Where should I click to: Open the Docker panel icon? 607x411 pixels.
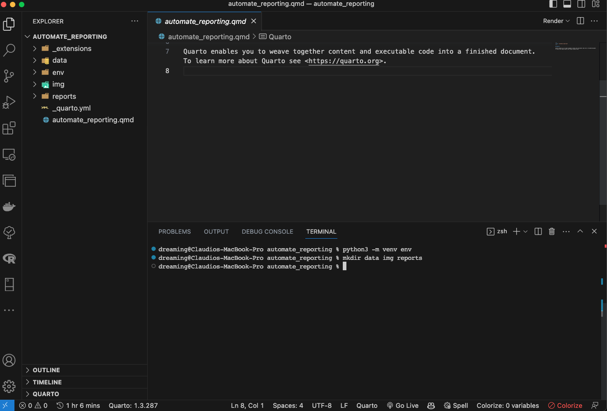pos(9,207)
